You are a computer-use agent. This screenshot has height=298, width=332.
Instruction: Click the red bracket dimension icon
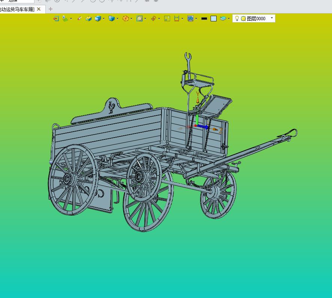(x=176, y=19)
